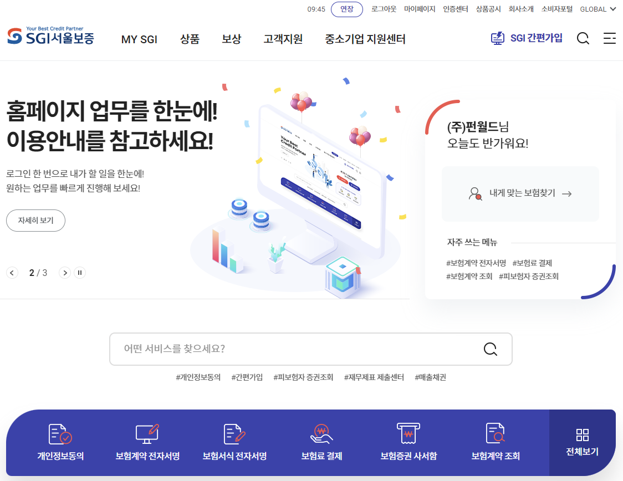Click the header search magnifier icon
The height and width of the screenshot is (481, 623).
(583, 39)
